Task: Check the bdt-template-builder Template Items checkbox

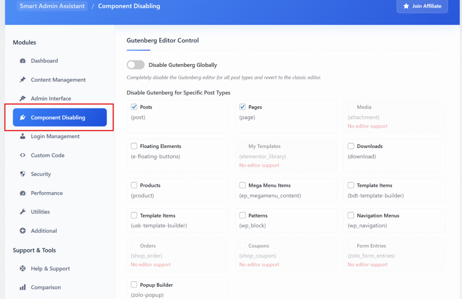Action: click(351, 185)
